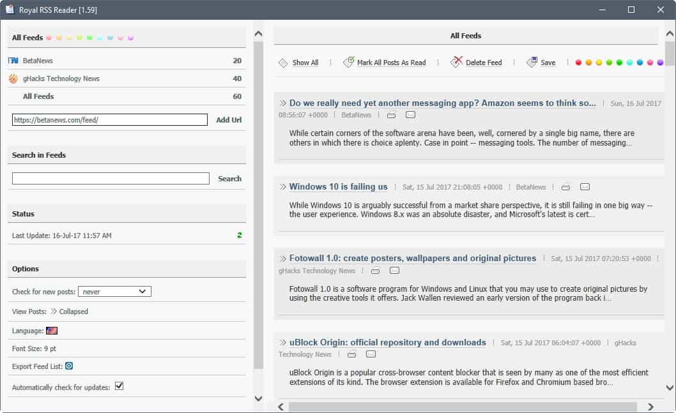
Task: Click the horizontal scrollbar right arrow
Action: (x=650, y=407)
